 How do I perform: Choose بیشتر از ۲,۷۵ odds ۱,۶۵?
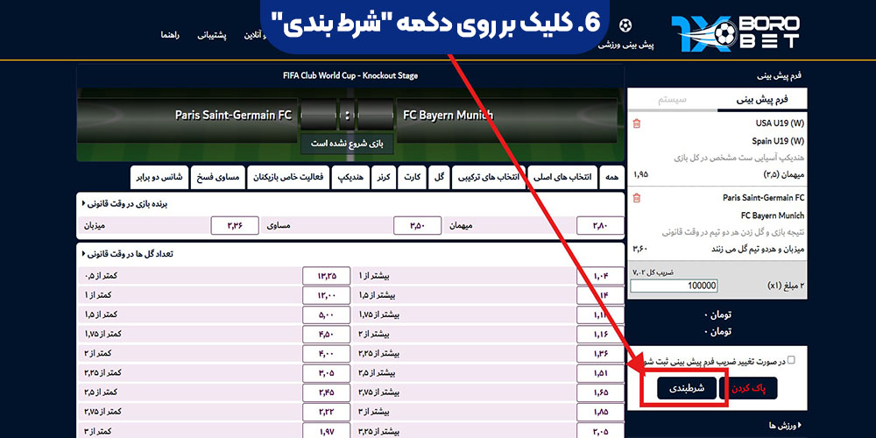click(x=600, y=392)
